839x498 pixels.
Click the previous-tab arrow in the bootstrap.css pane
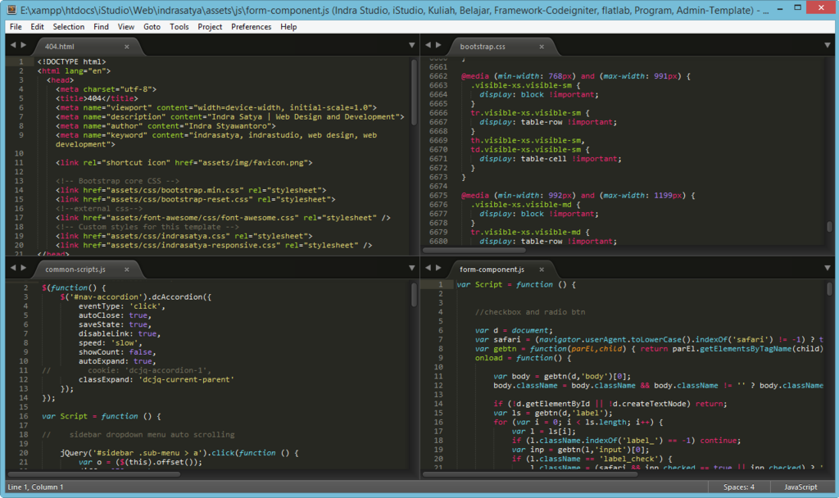(x=429, y=47)
